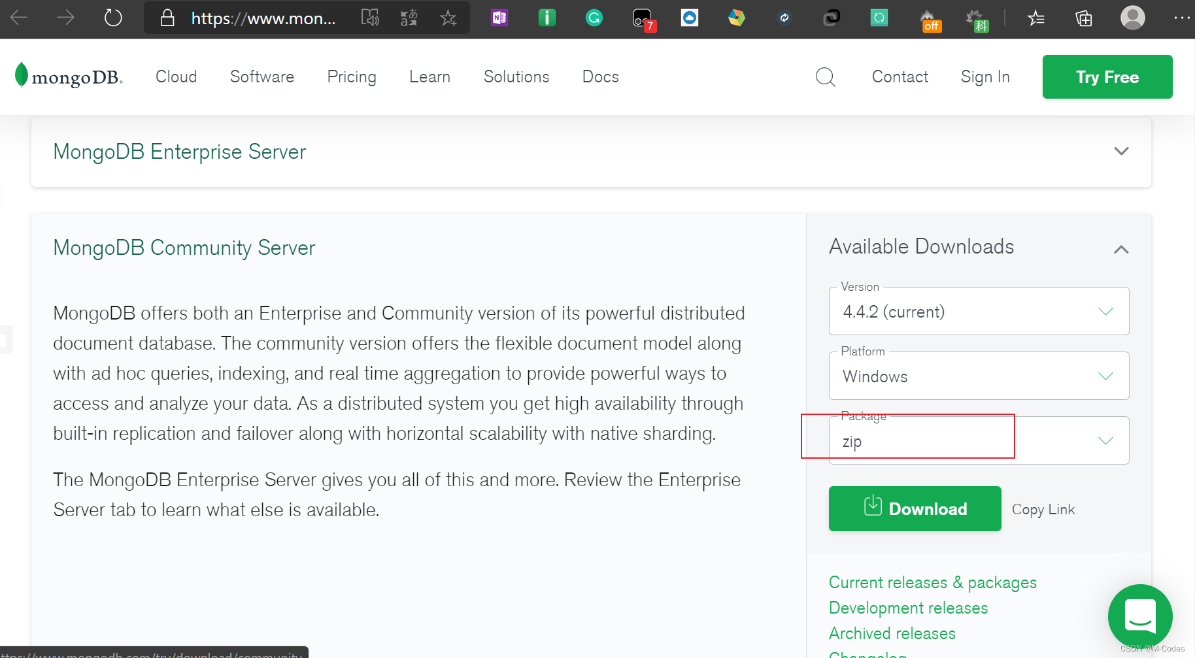Open Current releases & packages link

[x=933, y=582]
